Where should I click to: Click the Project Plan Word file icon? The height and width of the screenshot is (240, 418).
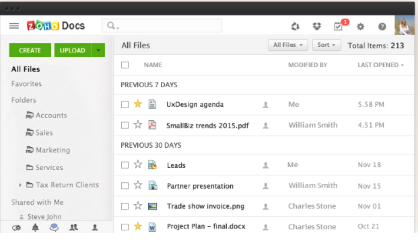point(152,227)
